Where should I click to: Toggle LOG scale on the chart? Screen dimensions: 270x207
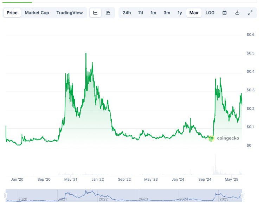(210, 13)
